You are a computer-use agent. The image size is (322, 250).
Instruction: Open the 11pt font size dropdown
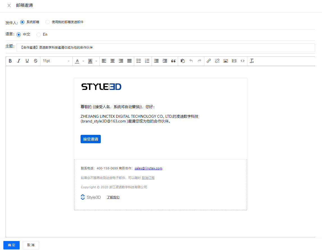(x=56, y=61)
